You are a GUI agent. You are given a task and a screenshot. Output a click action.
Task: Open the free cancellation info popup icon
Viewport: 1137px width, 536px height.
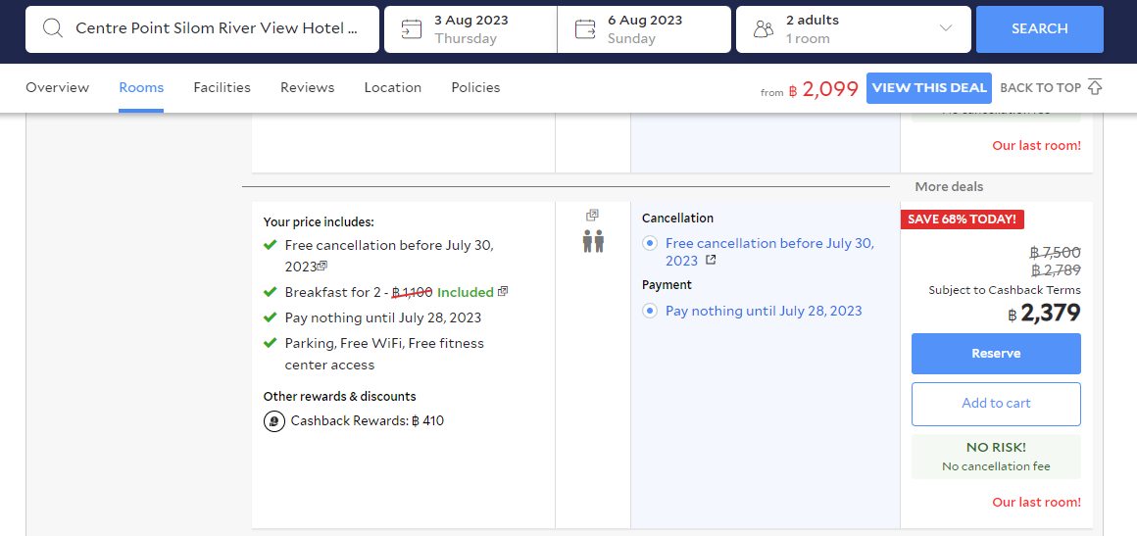[x=322, y=267]
